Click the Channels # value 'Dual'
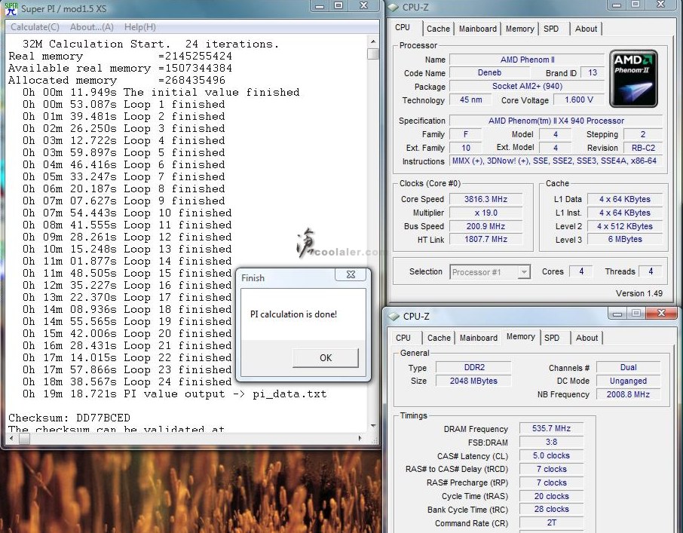The image size is (683, 533). [628, 367]
